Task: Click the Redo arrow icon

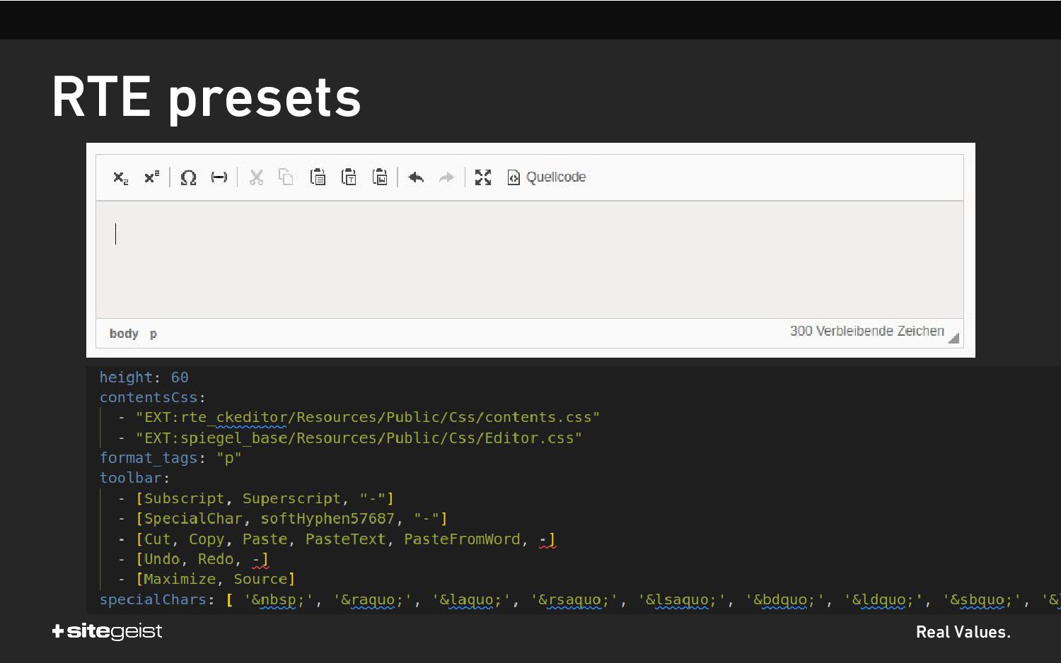Action: click(x=446, y=177)
